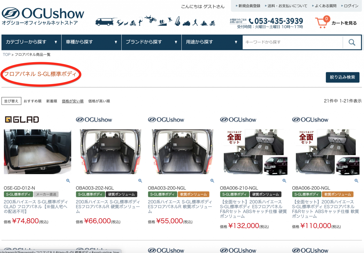Open OBA003-200-NGL product thumbnail

pos(182,152)
